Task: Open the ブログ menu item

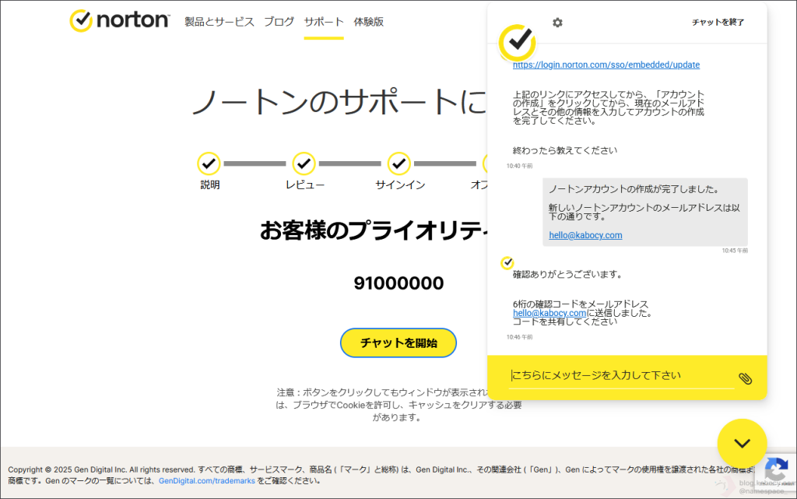Action: click(279, 22)
